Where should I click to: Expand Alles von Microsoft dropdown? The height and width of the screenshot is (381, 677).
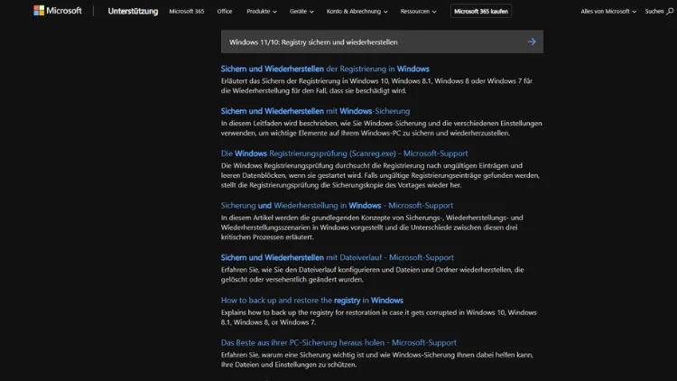(608, 11)
